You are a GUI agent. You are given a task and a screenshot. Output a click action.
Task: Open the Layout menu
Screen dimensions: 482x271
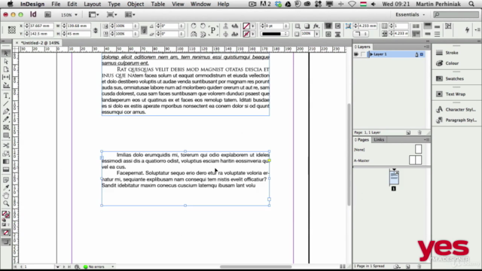(92, 4)
